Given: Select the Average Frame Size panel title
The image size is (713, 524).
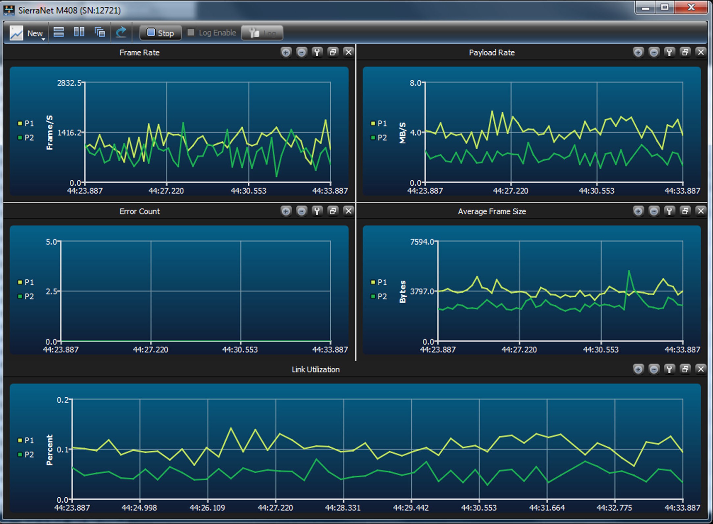Looking at the screenshot, I should 492,211.
